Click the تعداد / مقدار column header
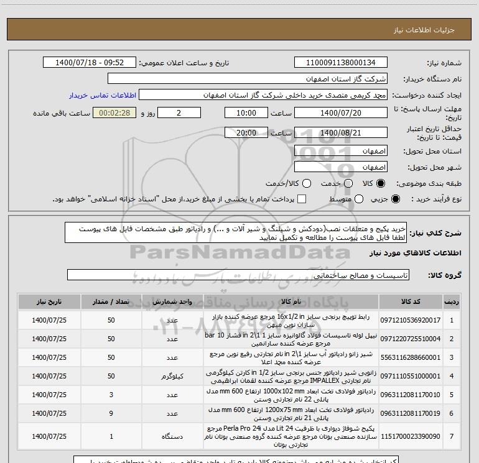Image resolution: width=479 pixels, height=463 pixels. (x=111, y=301)
